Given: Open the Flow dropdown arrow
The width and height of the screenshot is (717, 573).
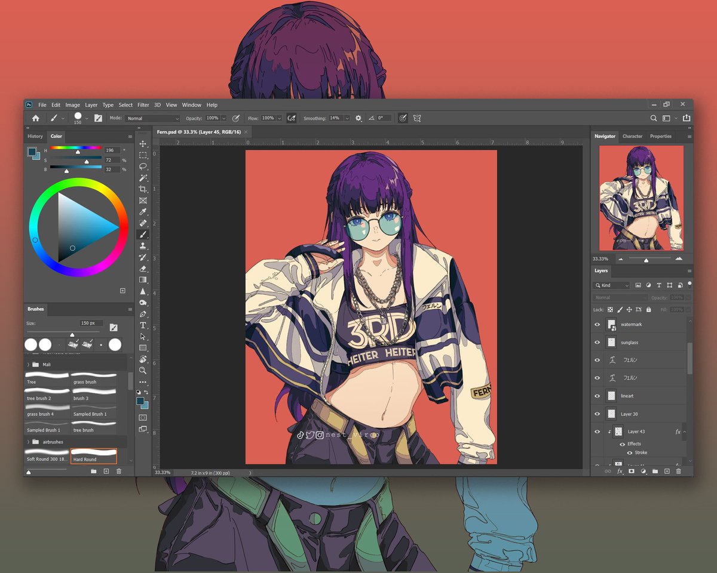Looking at the screenshot, I should [279, 118].
